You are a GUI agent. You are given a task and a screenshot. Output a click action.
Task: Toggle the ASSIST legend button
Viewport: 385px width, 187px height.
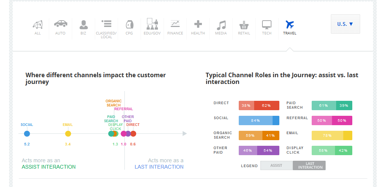(x=276, y=166)
